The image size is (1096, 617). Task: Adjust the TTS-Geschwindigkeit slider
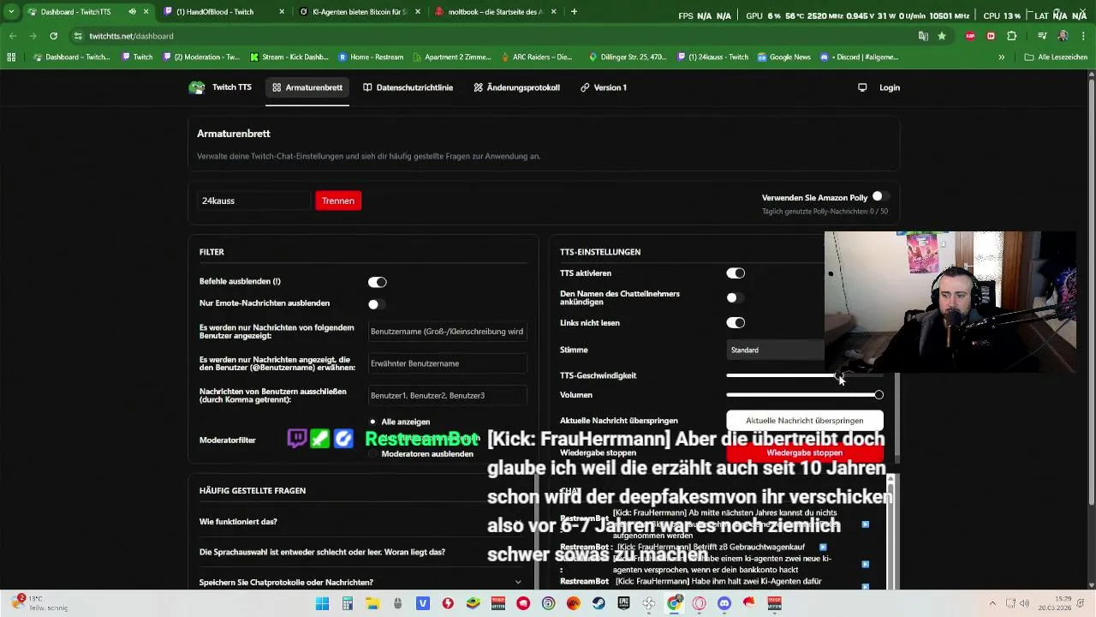point(804,375)
